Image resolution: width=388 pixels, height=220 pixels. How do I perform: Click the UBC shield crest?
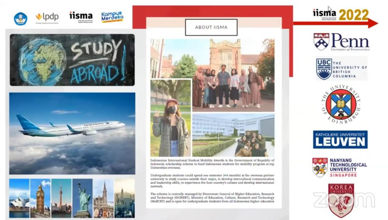point(324,69)
